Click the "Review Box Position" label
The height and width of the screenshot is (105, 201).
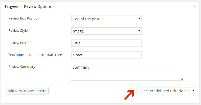[x=24, y=18]
